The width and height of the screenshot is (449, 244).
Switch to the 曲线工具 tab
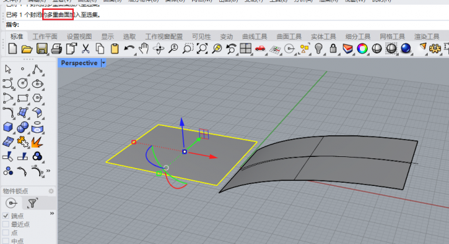click(255, 37)
